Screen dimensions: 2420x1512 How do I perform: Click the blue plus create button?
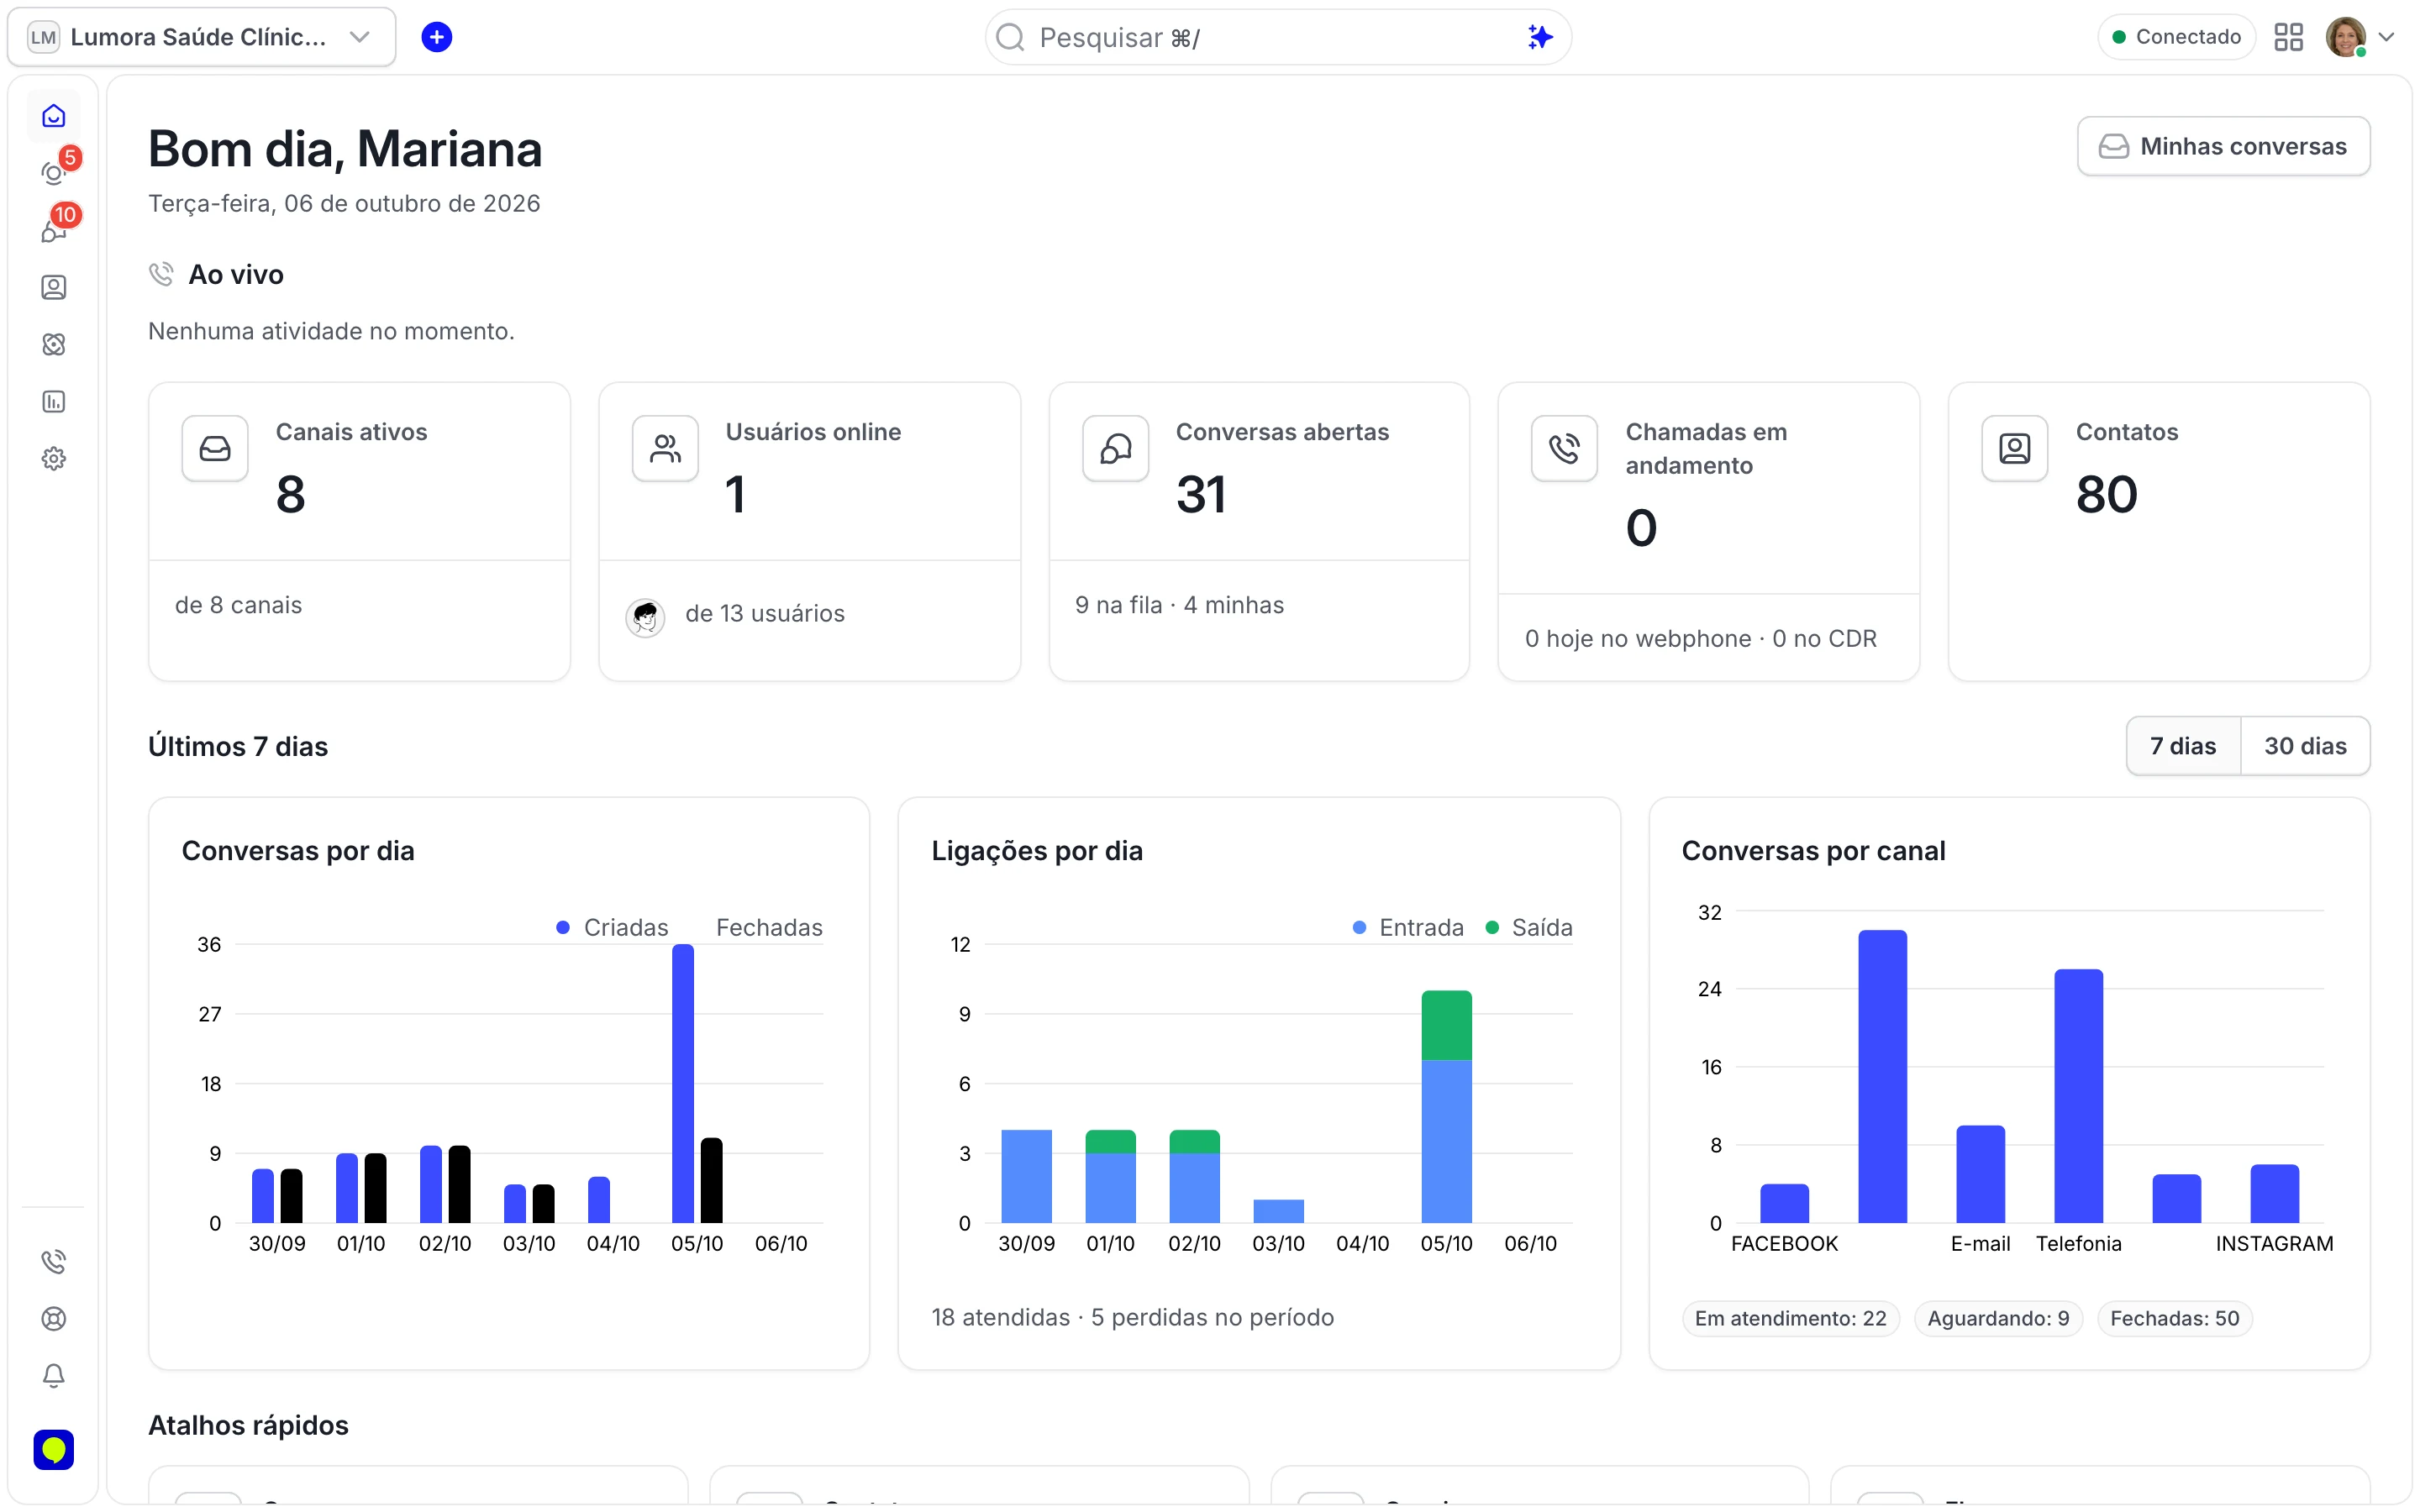click(x=437, y=37)
